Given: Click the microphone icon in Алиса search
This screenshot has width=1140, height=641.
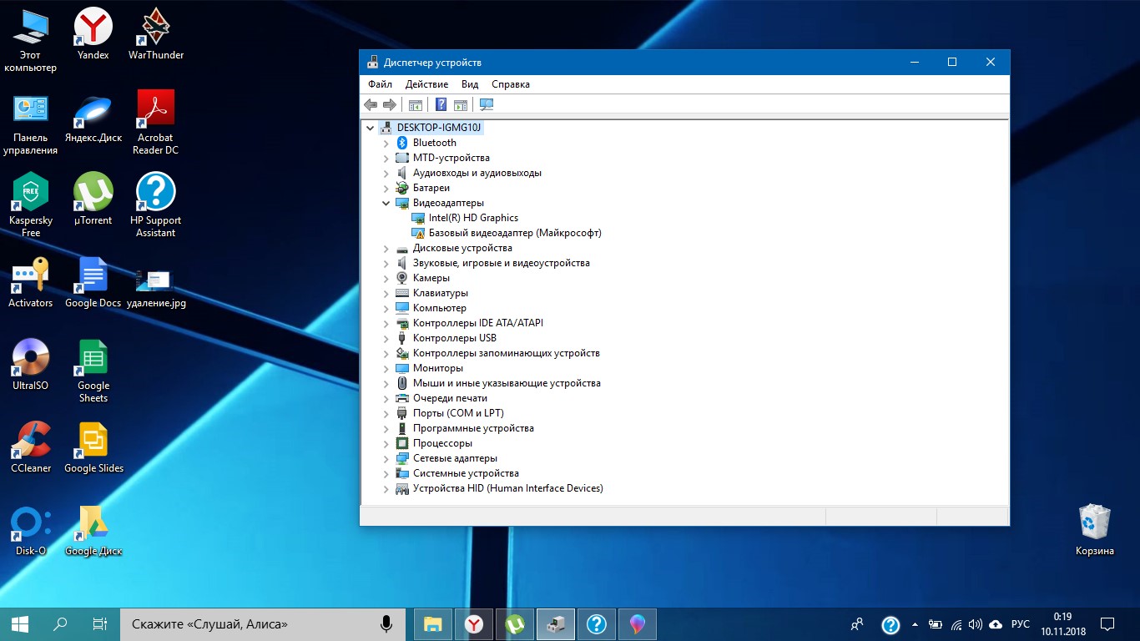Looking at the screenshot, I should [386, 623].
